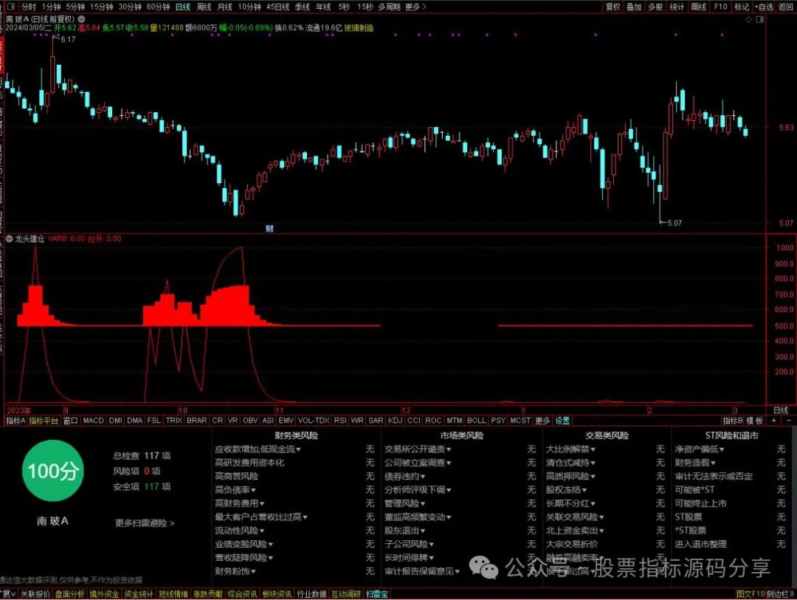Select the 年线 yearly period
Screen dimensions: 797x600
coord(323,7)
